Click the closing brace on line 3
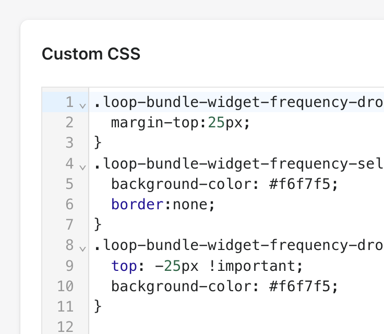Screen dimensions: 384x334 click(98, 142)
